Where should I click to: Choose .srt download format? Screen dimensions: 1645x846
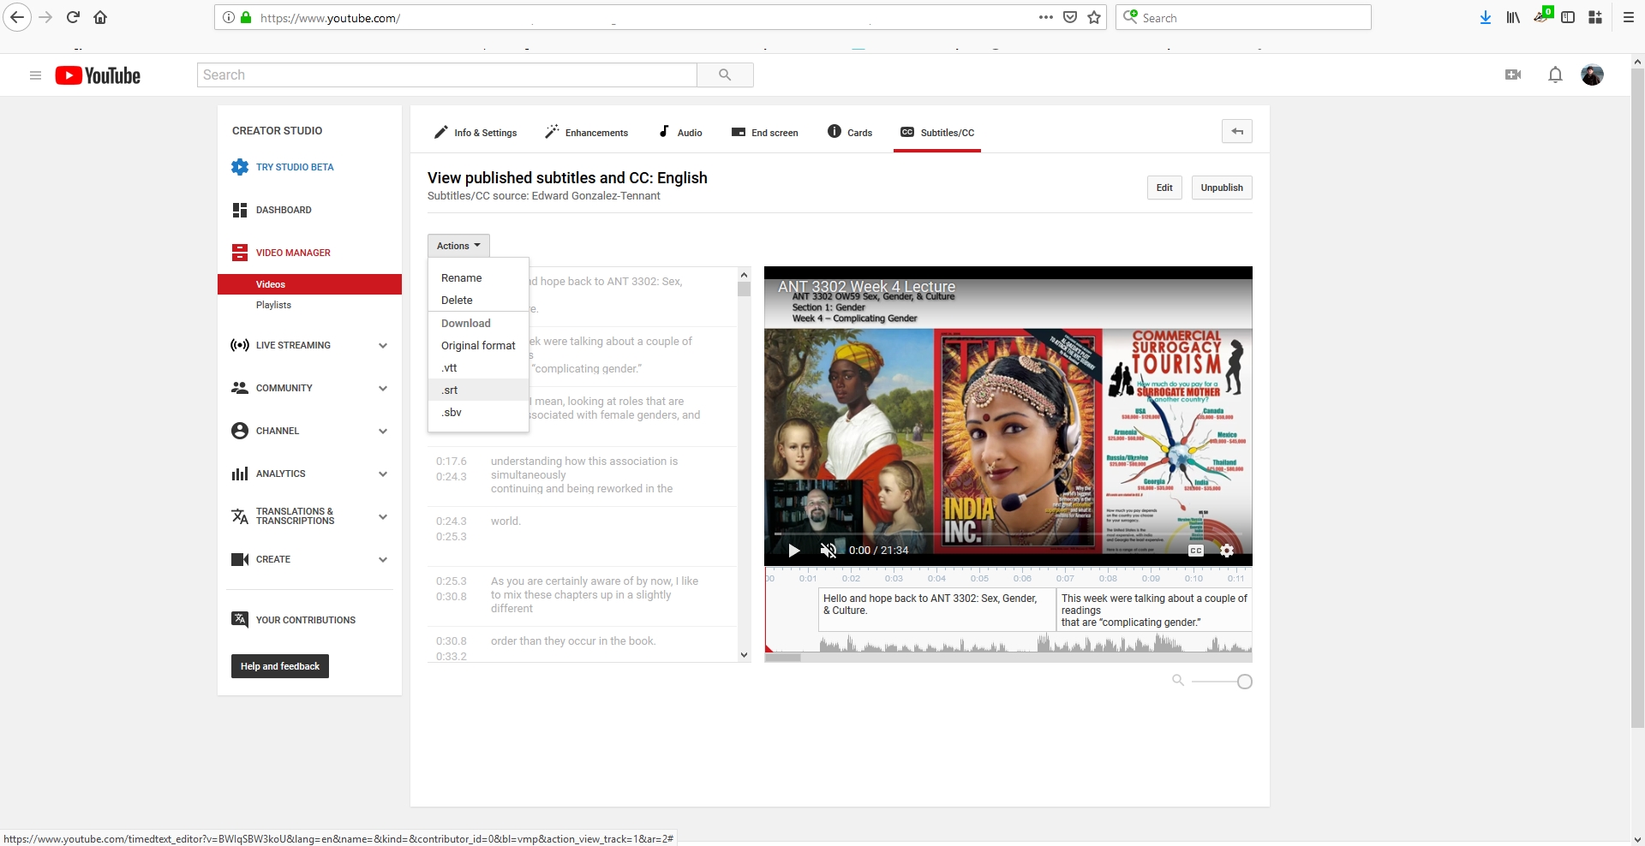(x=451, y=390)
